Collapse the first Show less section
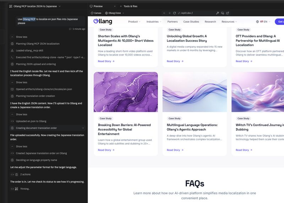Screen dimensions: 284x203 click(19, 37)
